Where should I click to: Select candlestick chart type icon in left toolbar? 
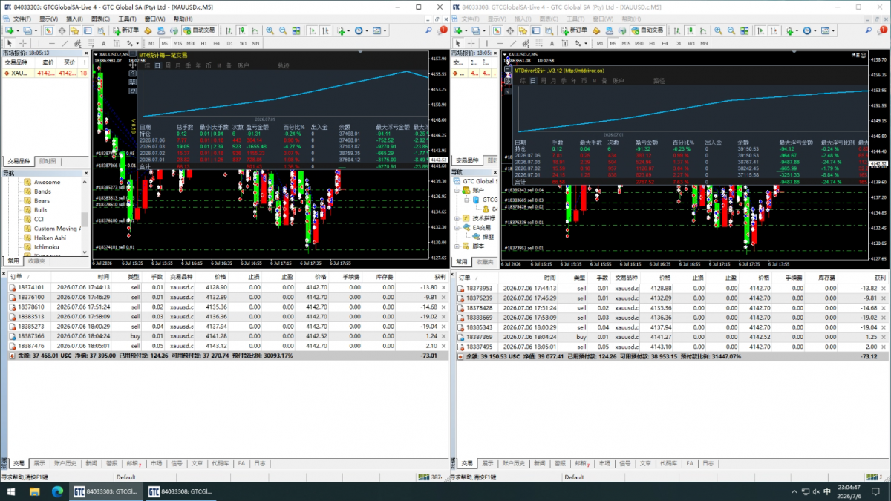click(x=241, y=30)
